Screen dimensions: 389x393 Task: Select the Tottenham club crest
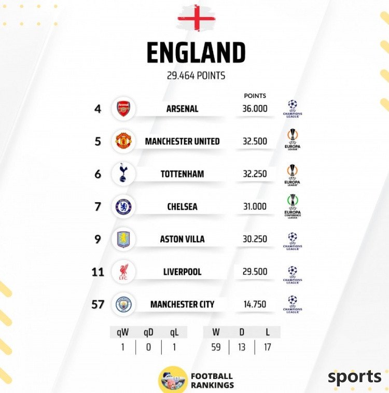123,174
